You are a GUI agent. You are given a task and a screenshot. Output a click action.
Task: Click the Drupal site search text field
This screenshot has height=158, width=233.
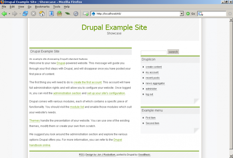click(x=154, y=53)
